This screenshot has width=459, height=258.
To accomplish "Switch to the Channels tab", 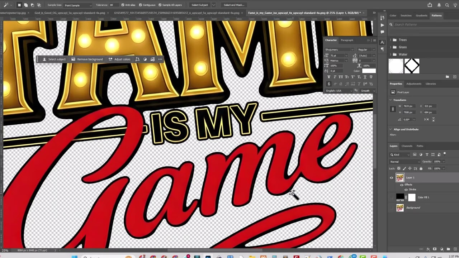I will click(x=407, y=146).
